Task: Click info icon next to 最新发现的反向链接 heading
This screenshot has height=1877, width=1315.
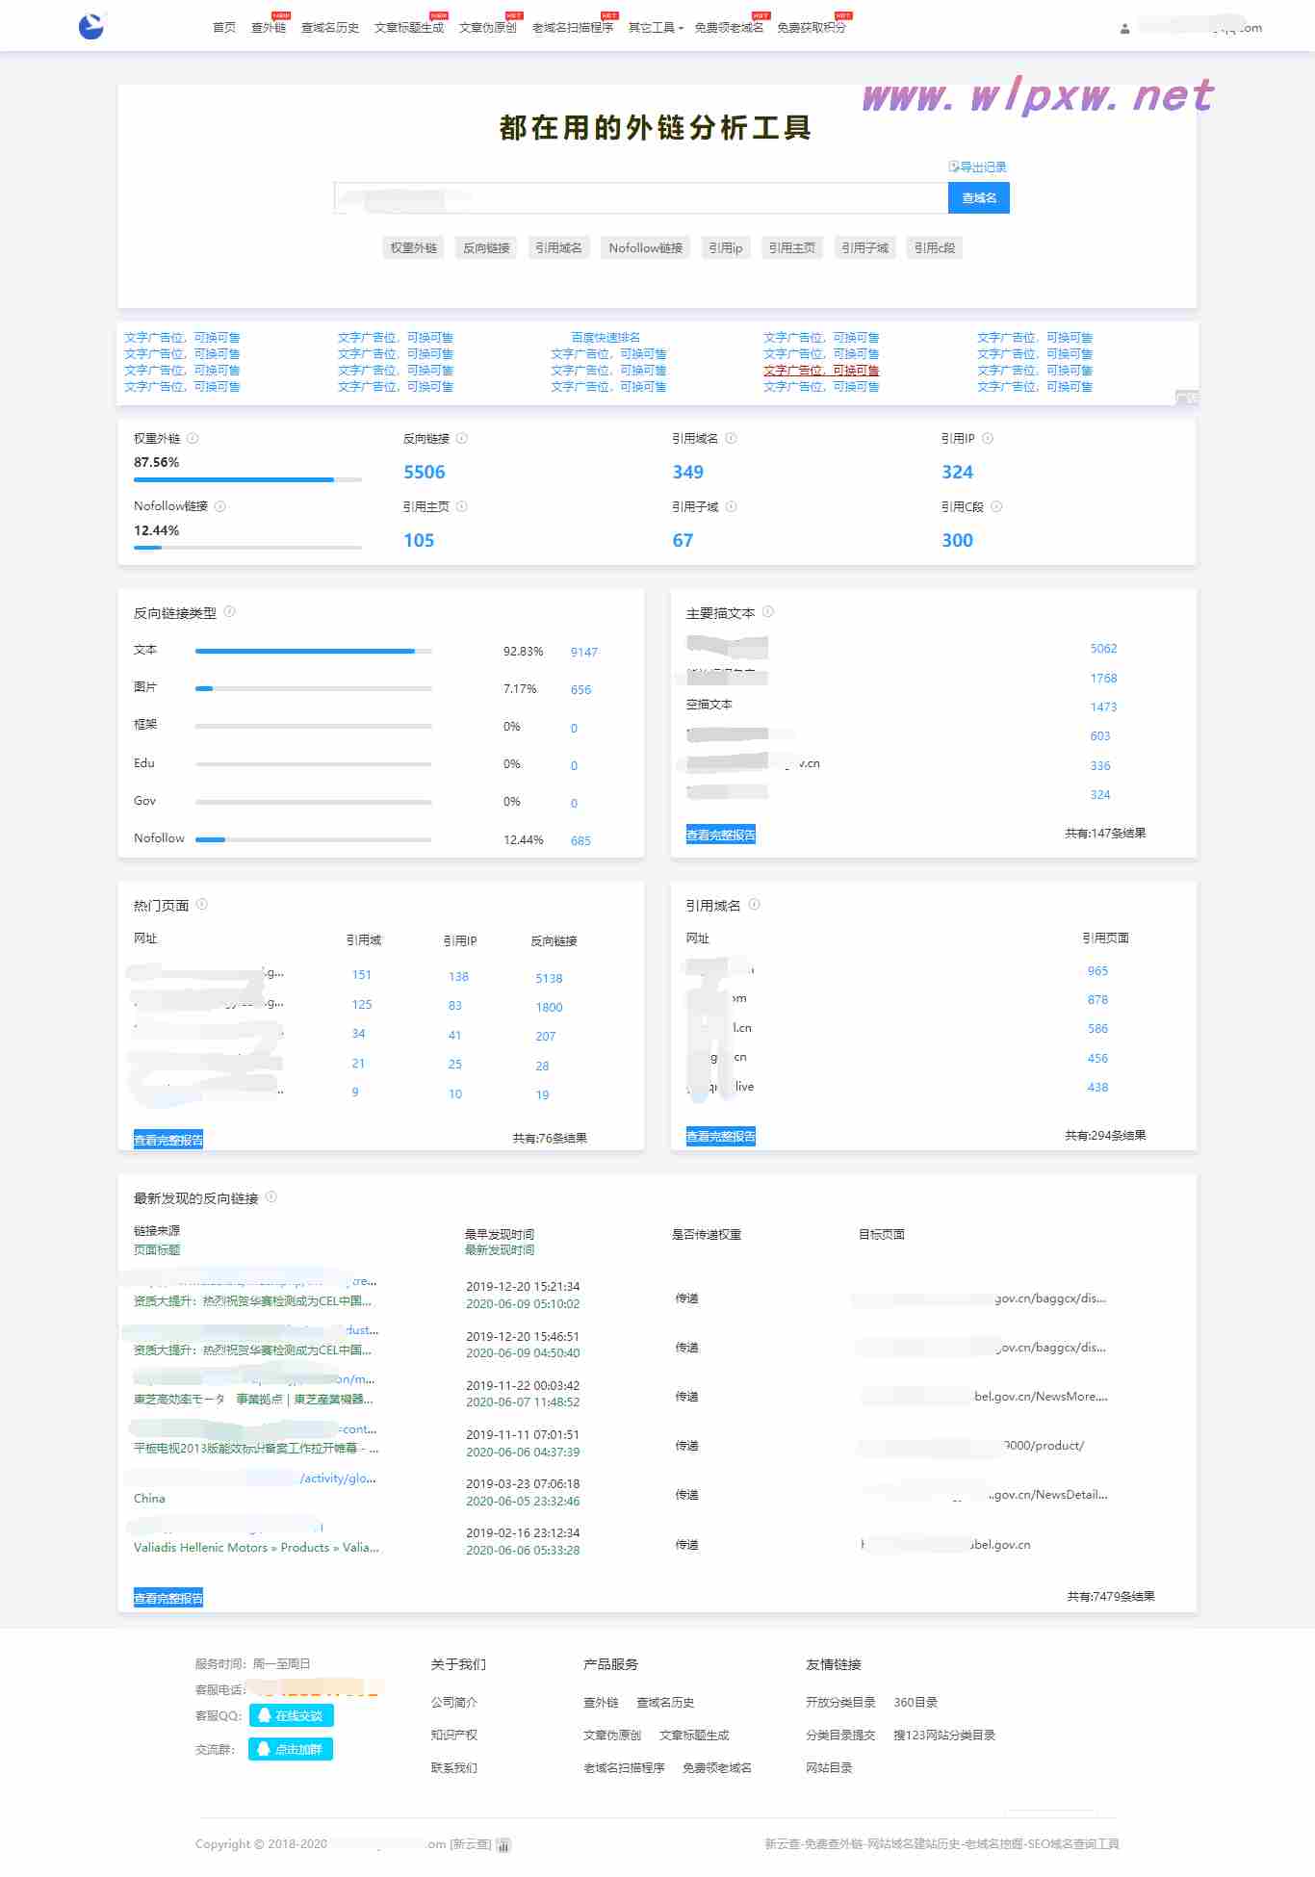Action: [x=271, y=1196]
